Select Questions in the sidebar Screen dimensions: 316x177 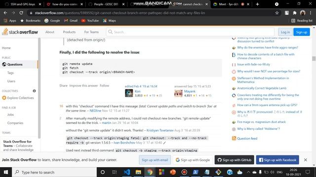(x=19, y=64)
